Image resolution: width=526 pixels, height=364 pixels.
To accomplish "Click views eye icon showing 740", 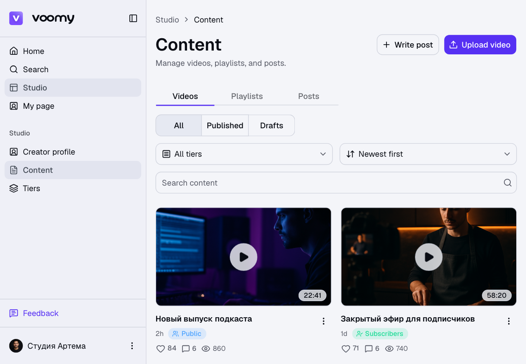I will coord(389,349).
